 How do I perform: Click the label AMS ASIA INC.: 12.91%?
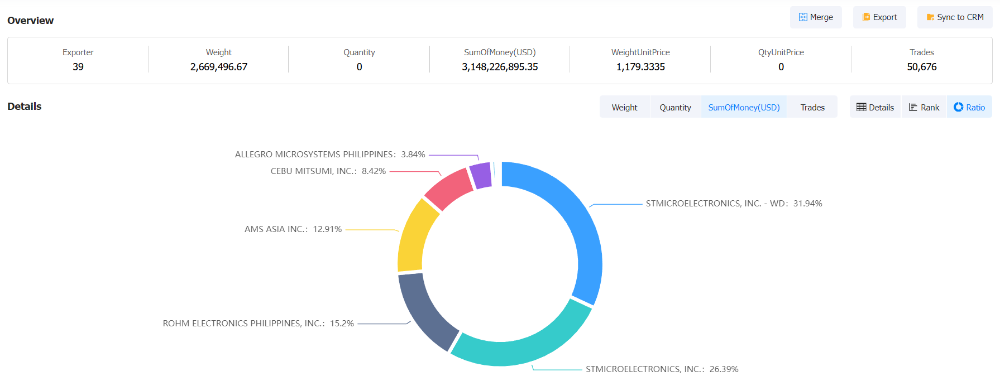293,229
